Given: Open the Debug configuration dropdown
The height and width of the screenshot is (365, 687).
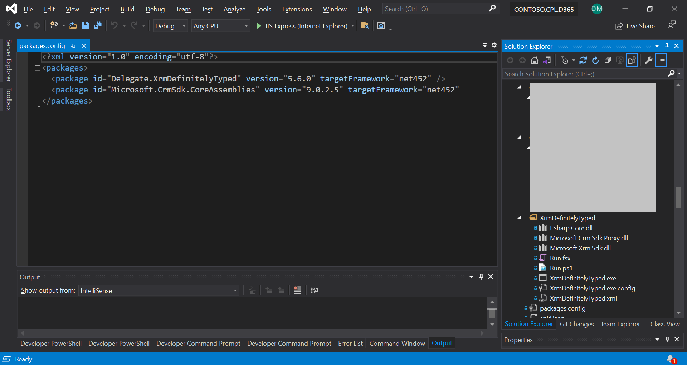Looking at the screenshot, I should tap(170, 26).
